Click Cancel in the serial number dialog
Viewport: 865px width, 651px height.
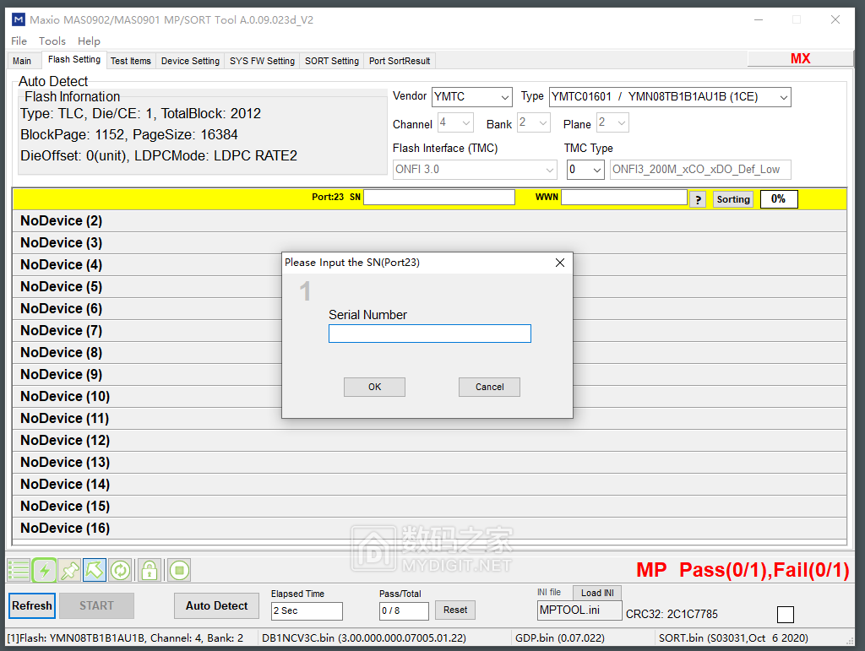pyautogui.click(x=489, y=387)
